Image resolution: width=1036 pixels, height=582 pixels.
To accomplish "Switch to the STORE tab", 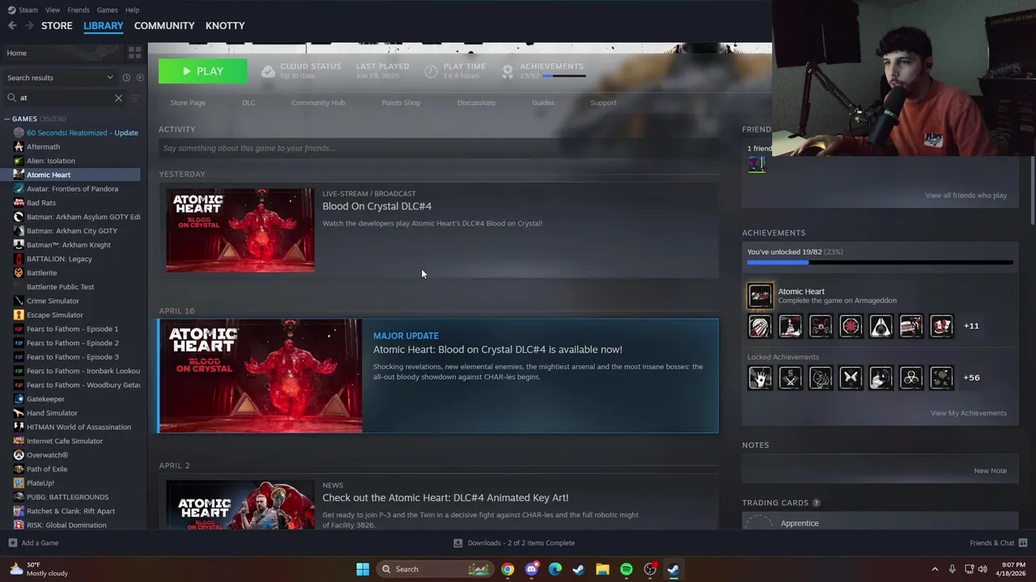I will pos(57,26).
